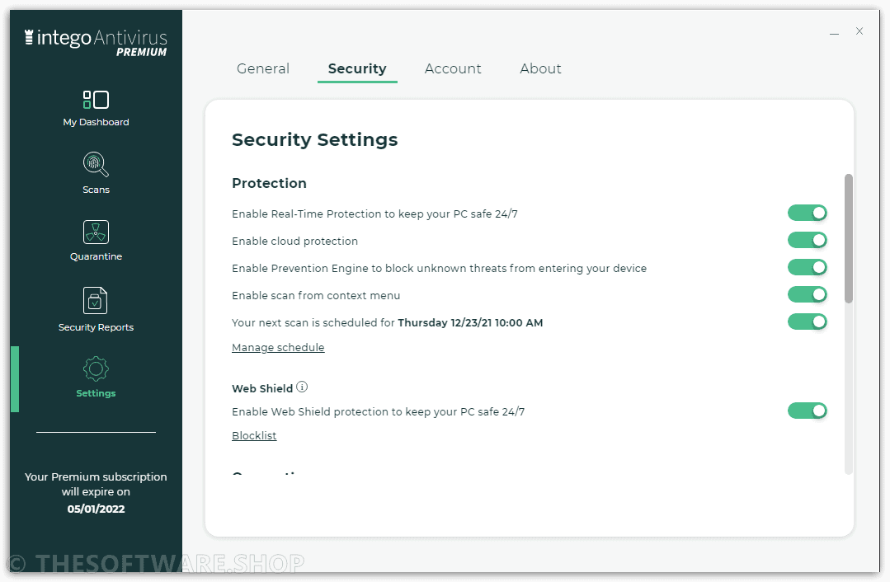Click the expiry date 05/01/2022

[96, 509]
